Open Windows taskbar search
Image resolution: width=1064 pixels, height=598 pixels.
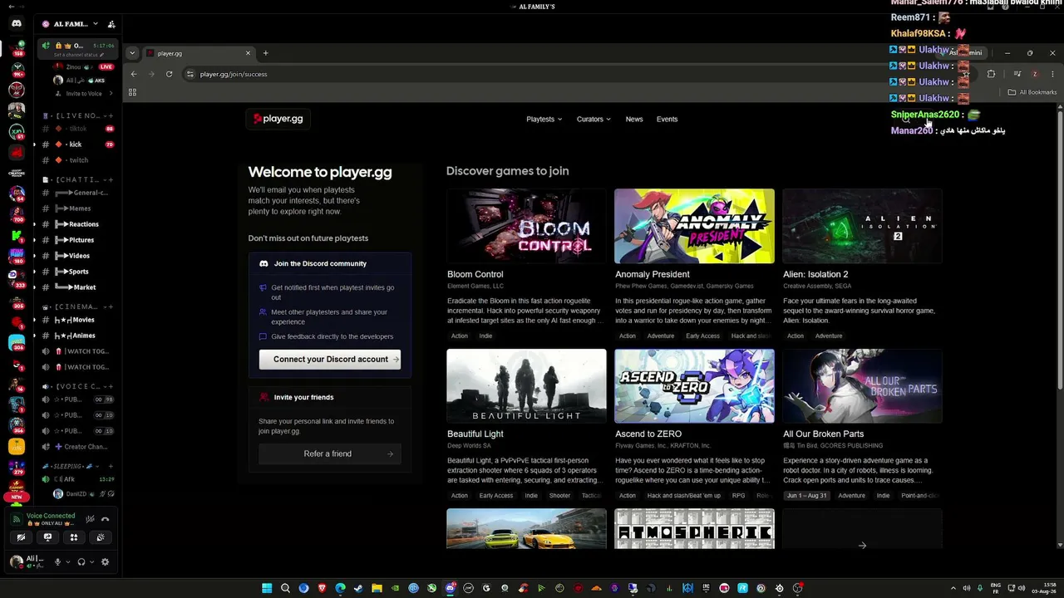click(x=285, y=588)
